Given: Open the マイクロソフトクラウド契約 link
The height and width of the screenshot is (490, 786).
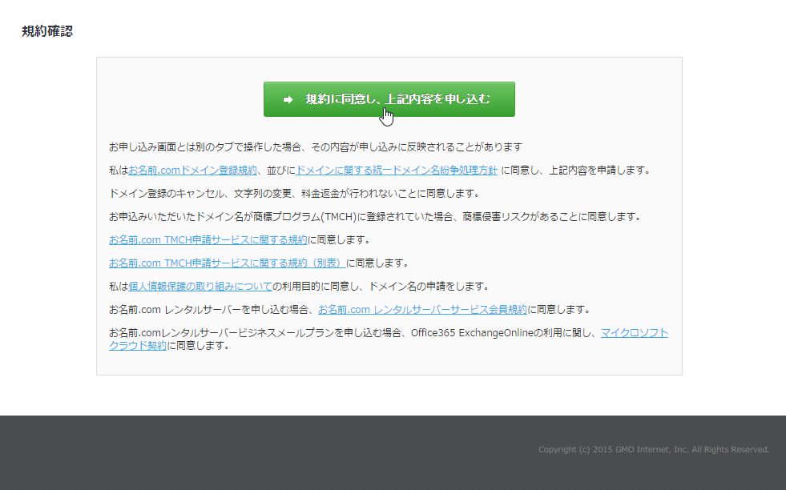Looking at the screenshot, I should [634, 333].
